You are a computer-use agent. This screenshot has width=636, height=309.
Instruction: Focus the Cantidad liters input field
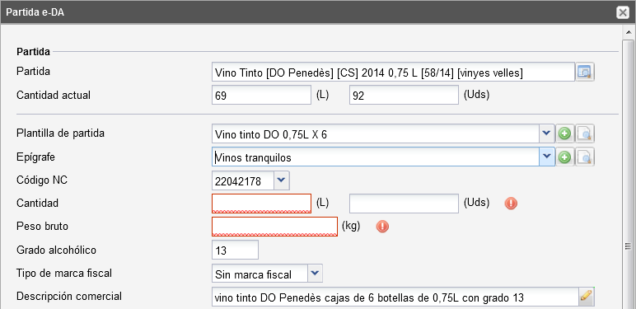261,204
